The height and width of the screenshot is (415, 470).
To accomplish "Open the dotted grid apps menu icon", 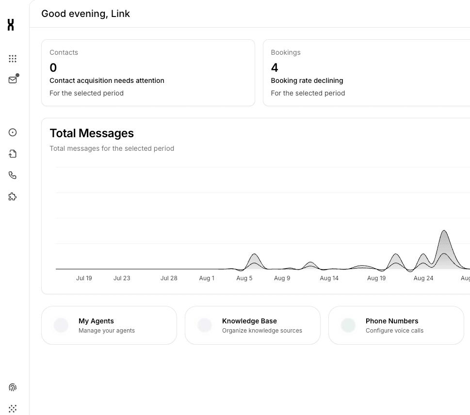I will 13,59.
